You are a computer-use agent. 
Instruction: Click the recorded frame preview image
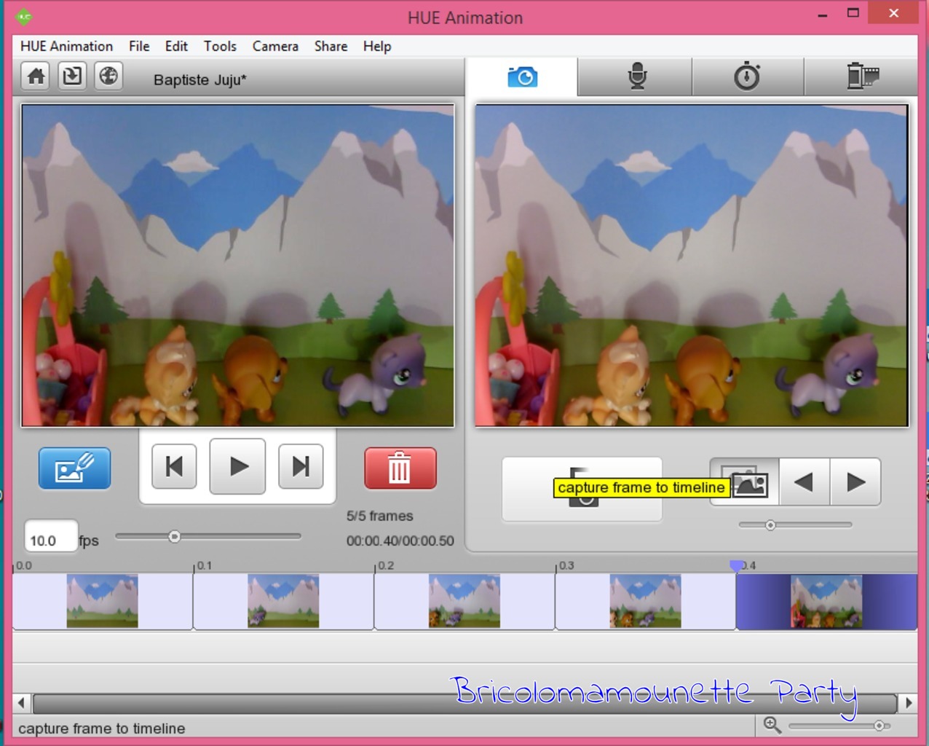click(x=238, y=265)
